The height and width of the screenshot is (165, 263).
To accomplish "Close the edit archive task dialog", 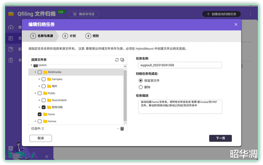I will pos(236,25).
